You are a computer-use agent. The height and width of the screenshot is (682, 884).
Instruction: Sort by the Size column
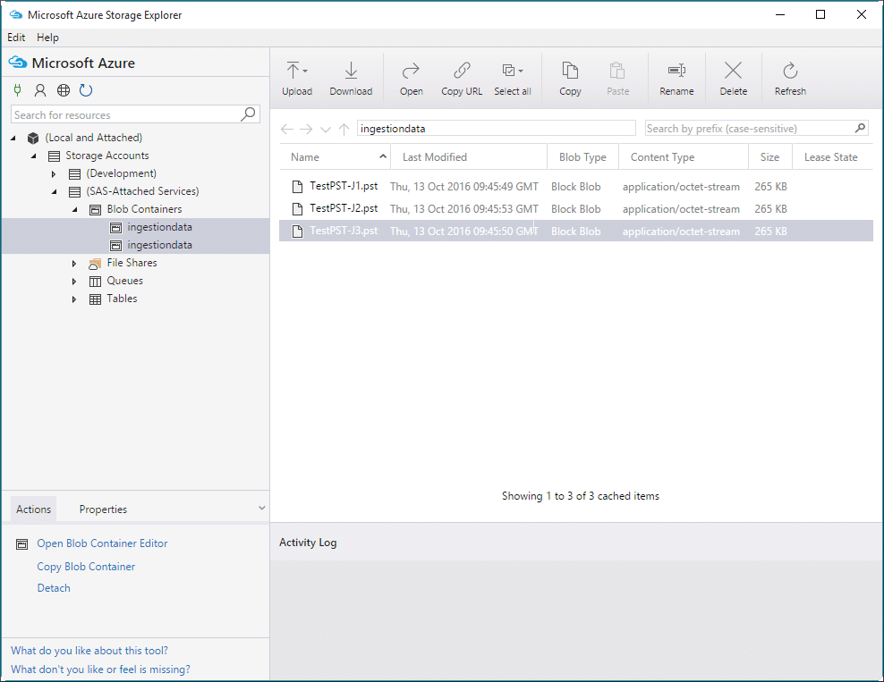770,157
